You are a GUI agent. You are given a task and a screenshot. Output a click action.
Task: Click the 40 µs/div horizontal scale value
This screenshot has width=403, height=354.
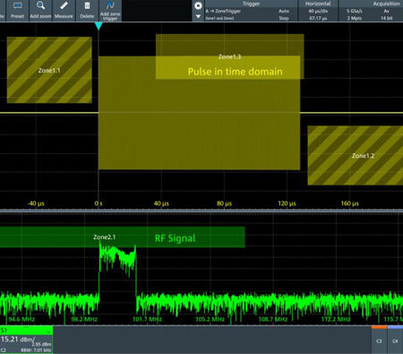[318, 11]
